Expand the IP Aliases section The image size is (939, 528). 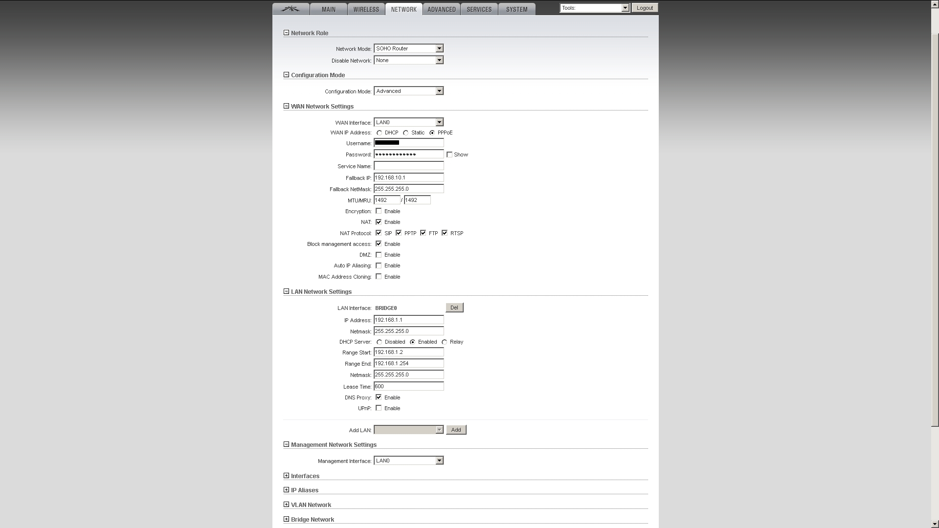(x=286, y=490)
